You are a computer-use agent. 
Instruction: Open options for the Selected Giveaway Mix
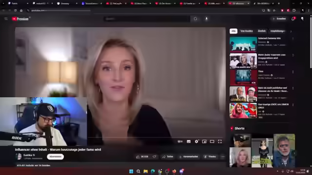pos(293,38)
